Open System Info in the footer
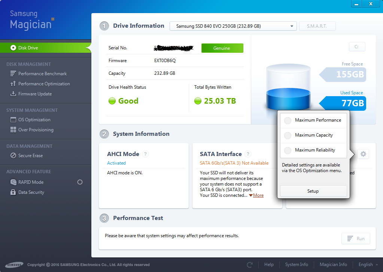Image resolution: width=383 pixels, height=272 pixels. 297,265
